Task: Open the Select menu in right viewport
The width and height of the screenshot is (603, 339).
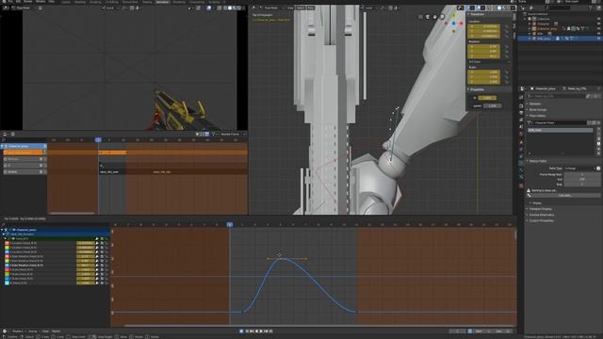Action: coord(301,8)
